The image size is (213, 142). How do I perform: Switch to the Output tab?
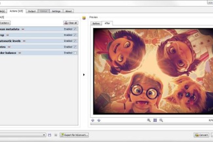[32, 11]
